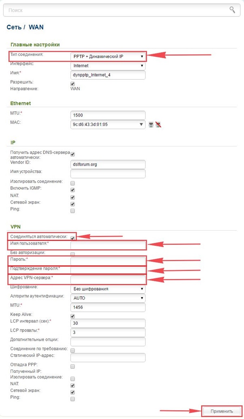Click the restore default MAC icon
Viewport: 244px width, 419px height.
(158, 124)
